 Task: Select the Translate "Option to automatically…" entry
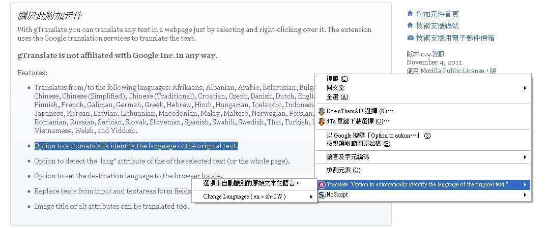click(423, 185)
